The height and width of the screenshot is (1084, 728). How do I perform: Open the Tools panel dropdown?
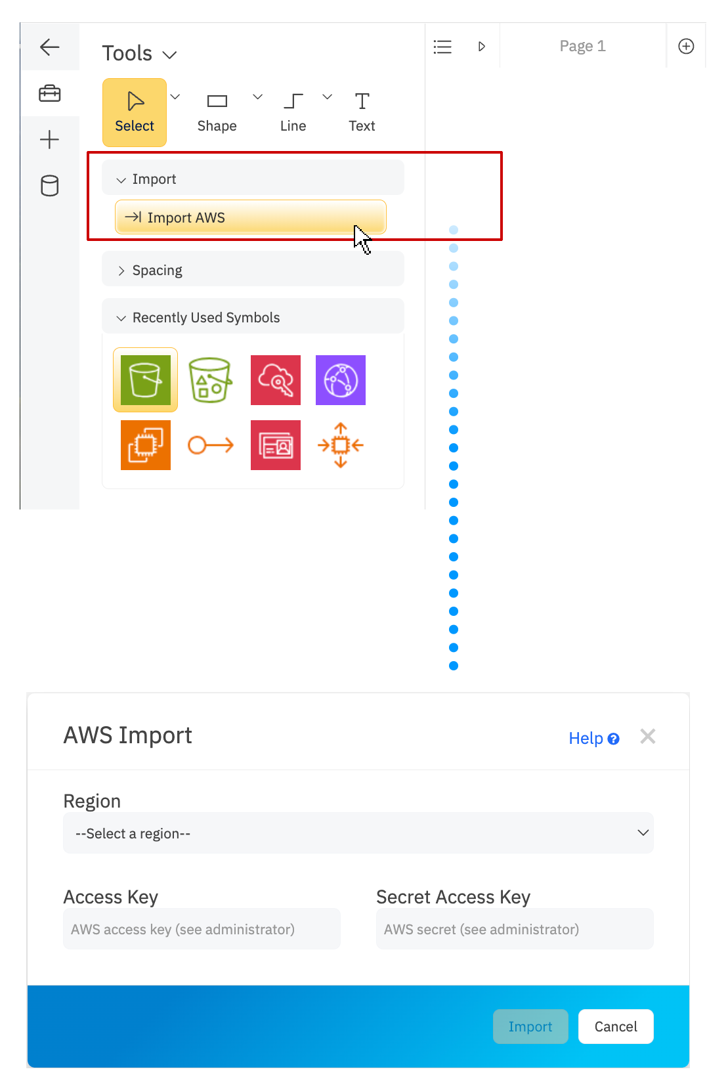click(x=169, y=54)
